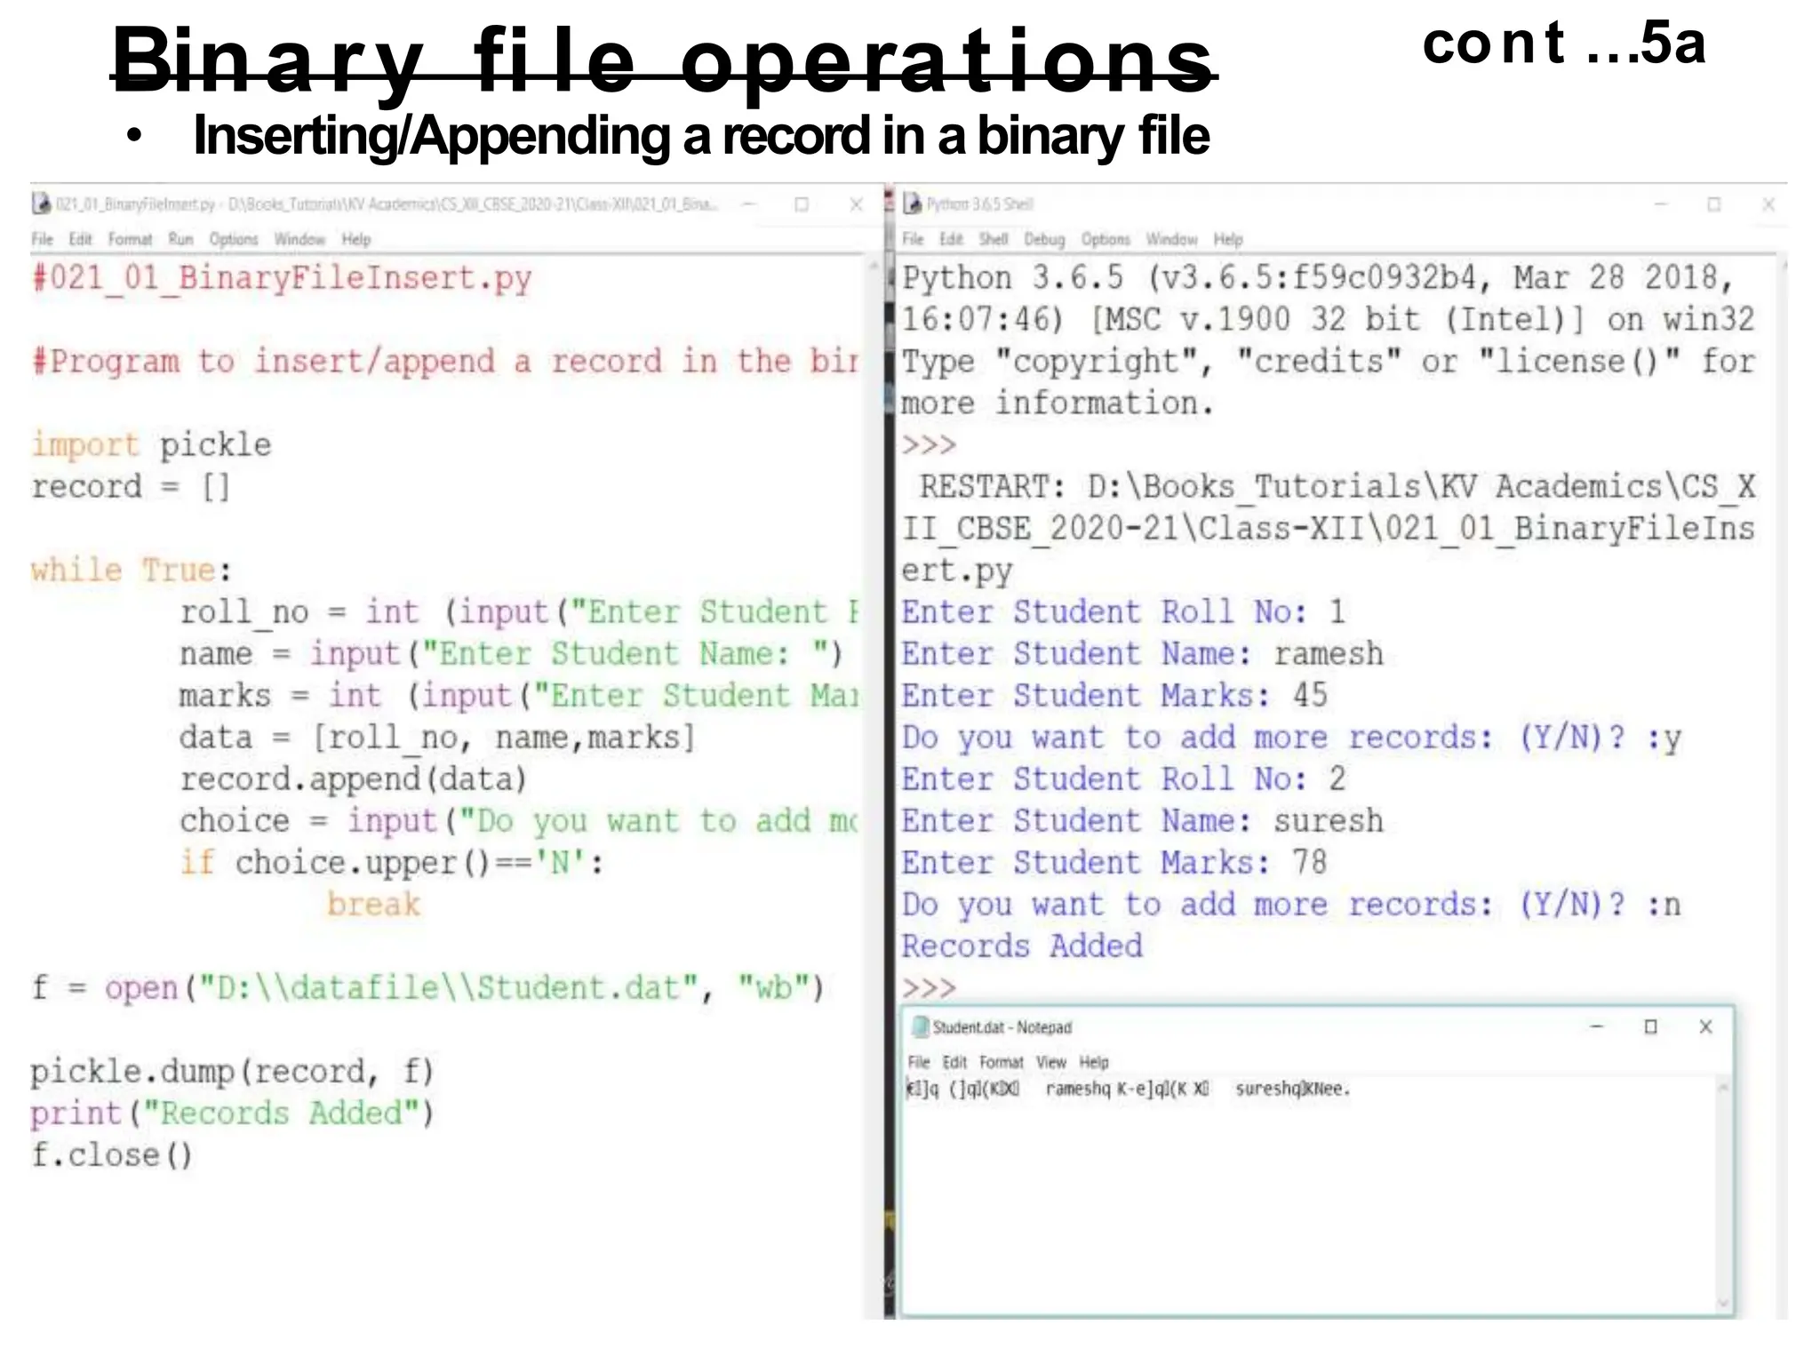Open Edit menu in Python Shell

pyautogui.click(x=952, y=239)
